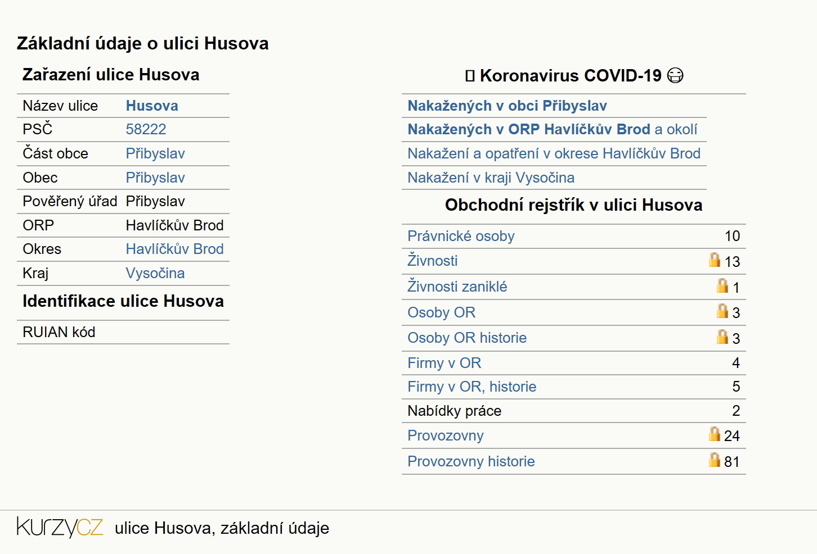The image size is (817, 554).
Task: Click the lock icon beside Provozovny count
Action: [x=715, y=434]
